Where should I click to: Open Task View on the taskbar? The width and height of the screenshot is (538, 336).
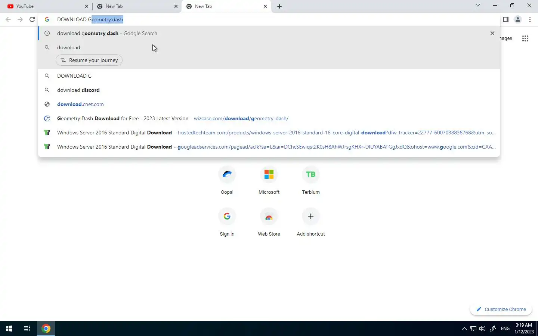coord(27,329)
